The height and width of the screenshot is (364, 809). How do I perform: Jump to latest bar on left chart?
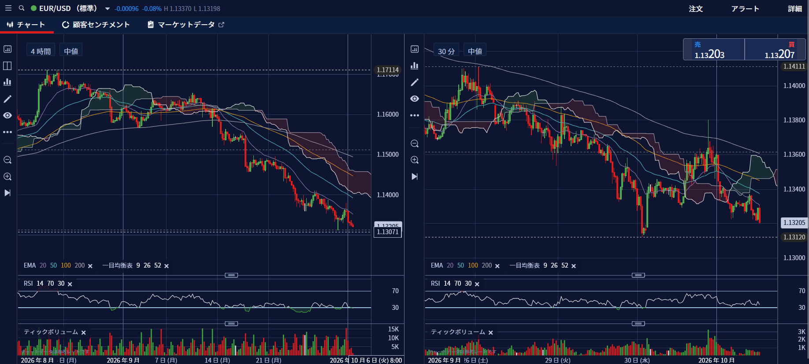coord(7,193)
